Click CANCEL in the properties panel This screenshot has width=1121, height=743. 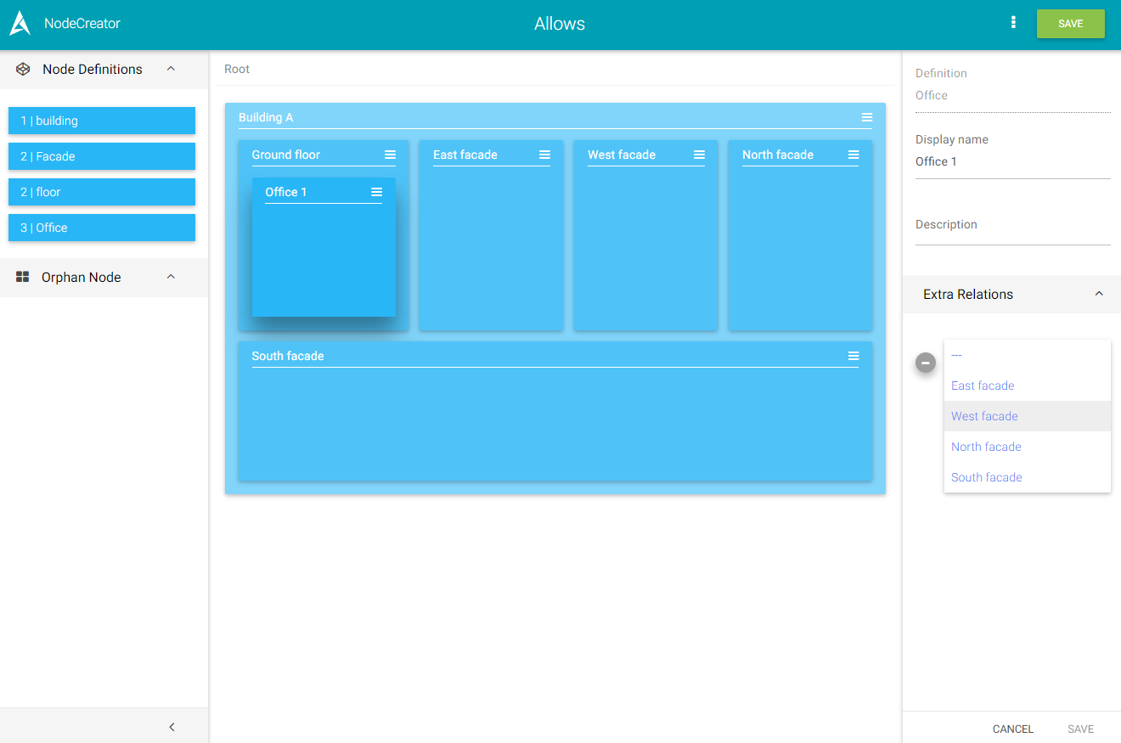pos(1012,729)
